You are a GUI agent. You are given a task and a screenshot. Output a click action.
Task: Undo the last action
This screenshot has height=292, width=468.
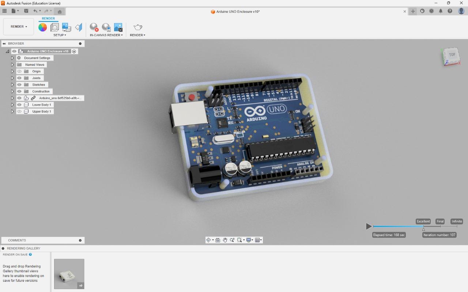[x=35, y=11]
